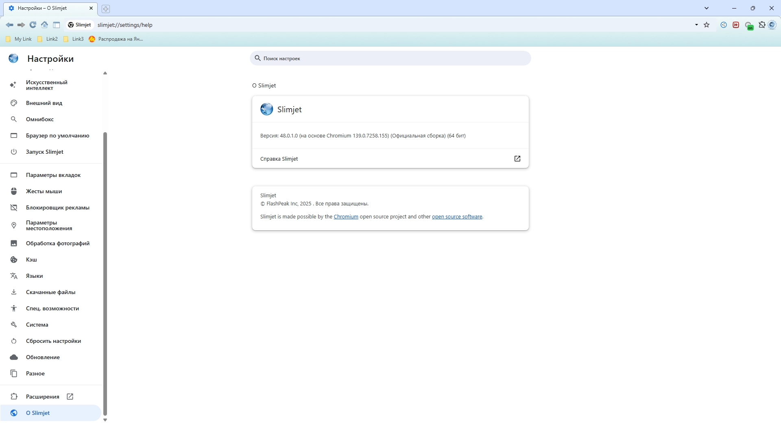Open the 'Внешний вид' settings section
The height and width of the screenshot is (423, 781).
click(x=51, y=103)
